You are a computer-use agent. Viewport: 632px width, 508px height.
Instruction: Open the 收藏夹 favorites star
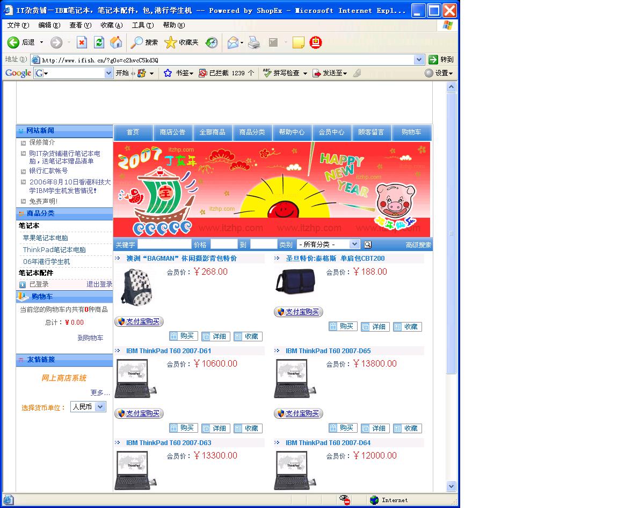181,42
